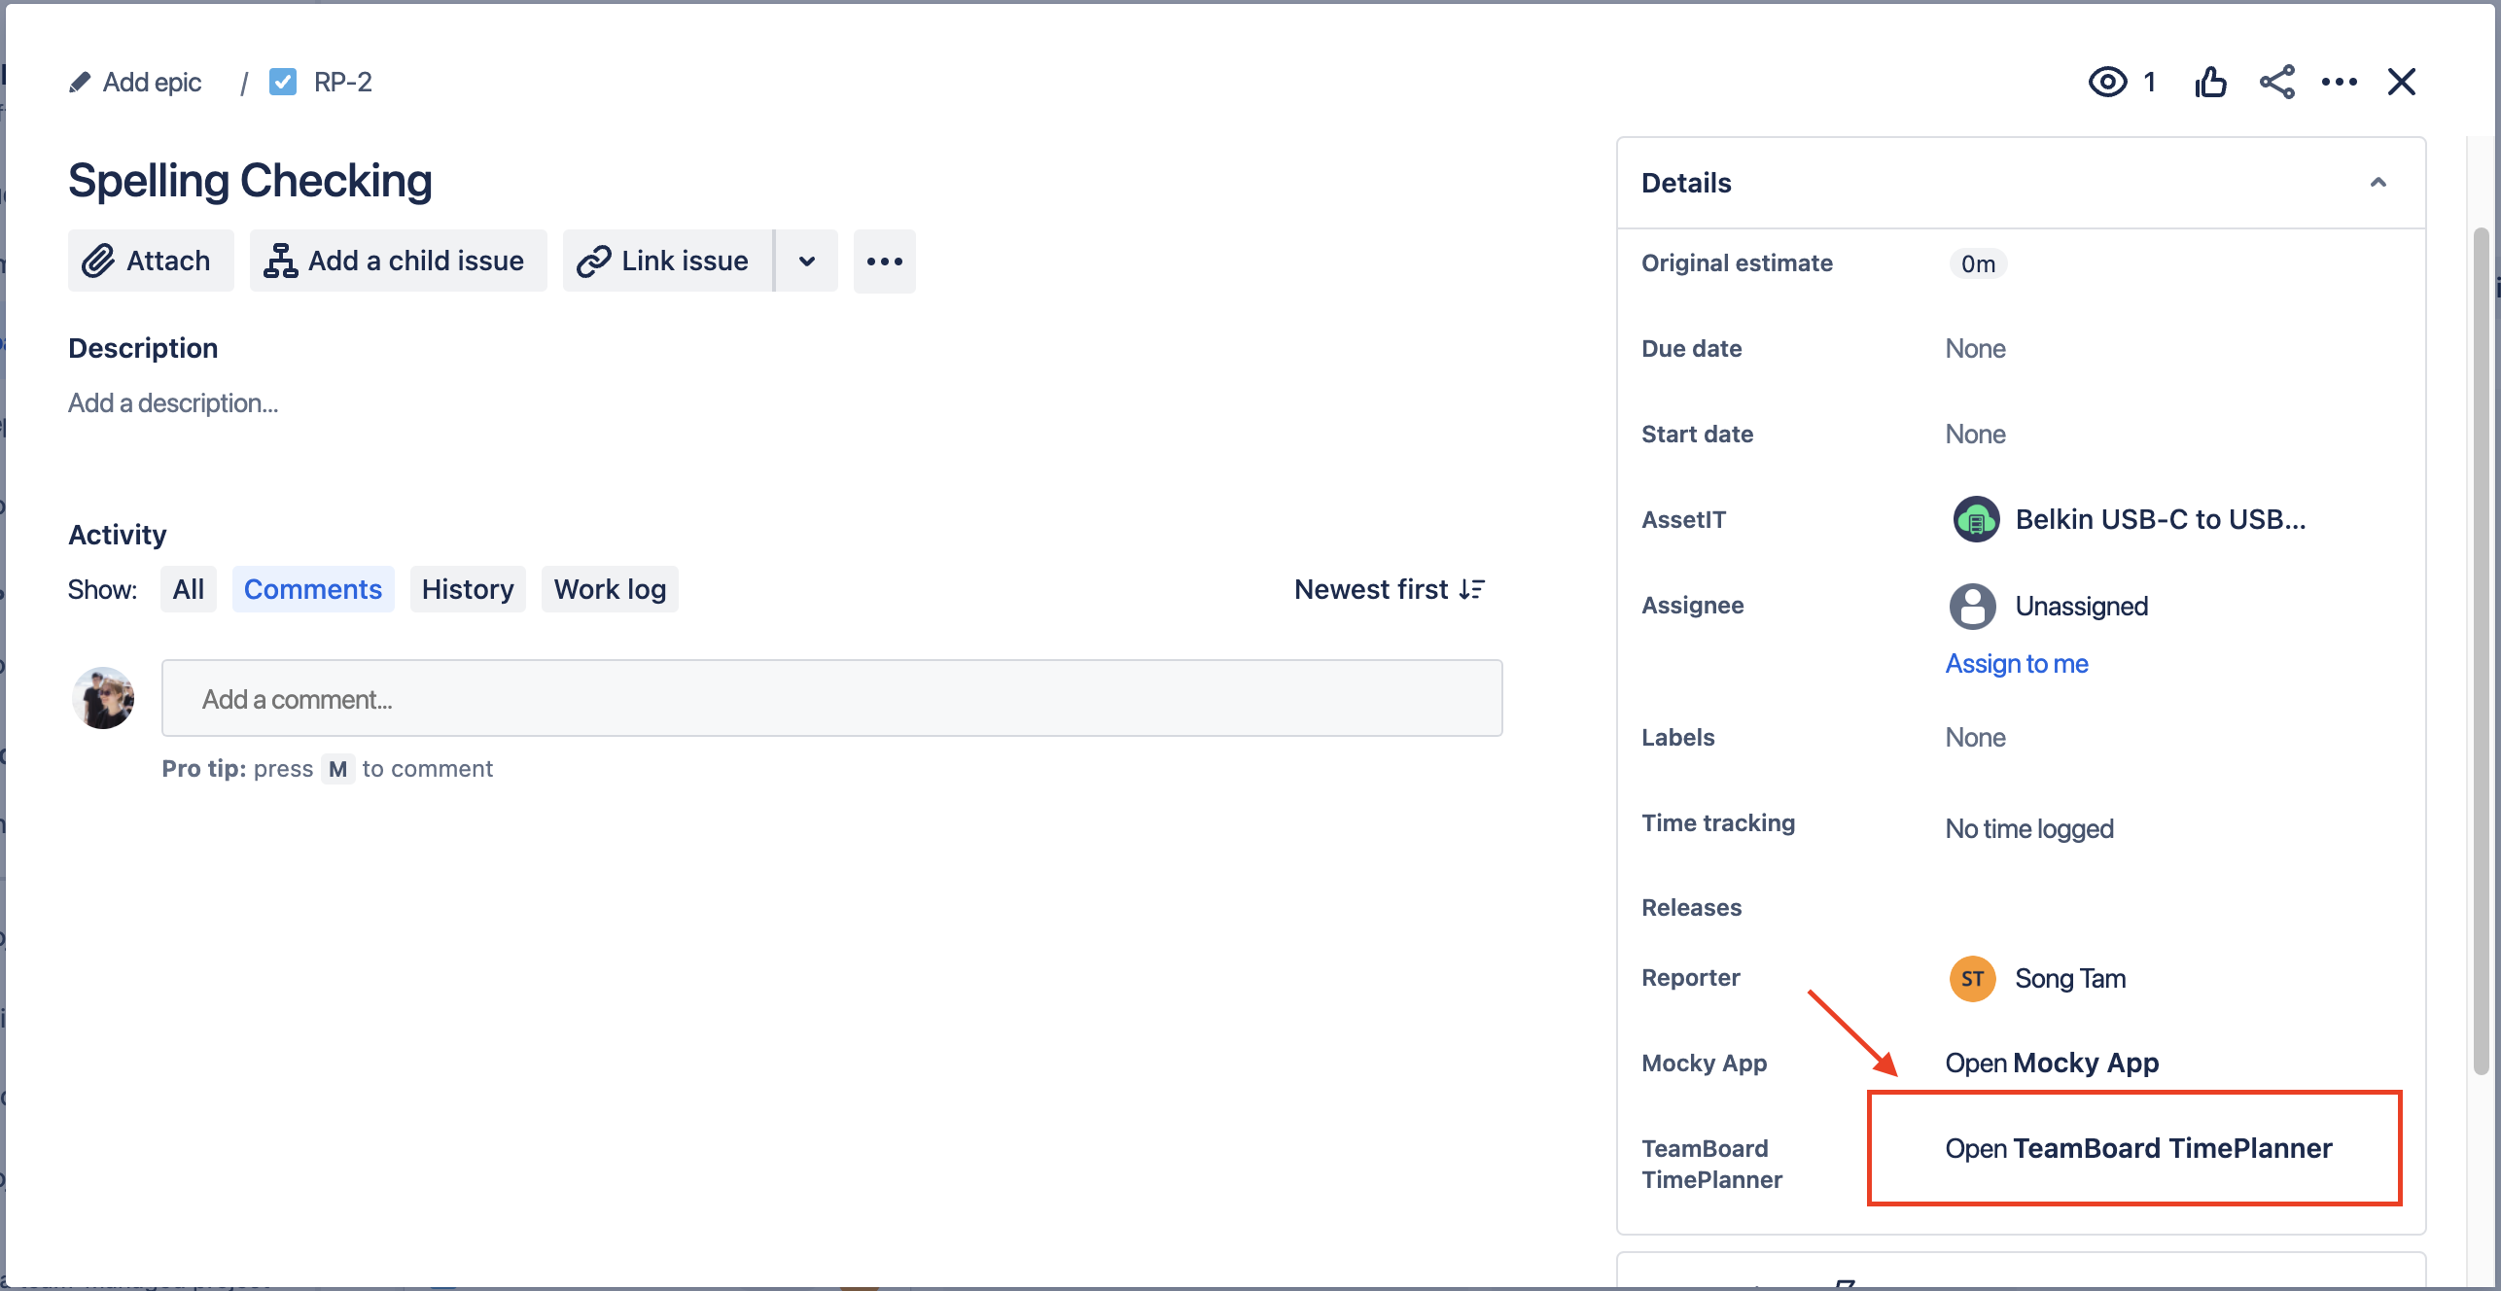Click the user avatar beside comment box
The width and height of the screenshot is (2501, 1291).
103,698
